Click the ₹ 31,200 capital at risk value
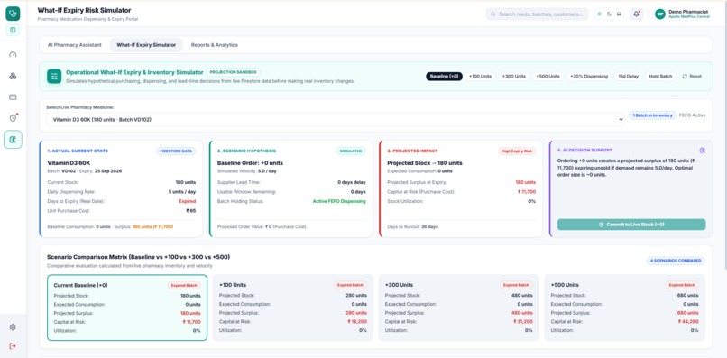 click(522, 322)
